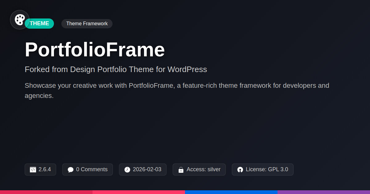Click the code window version icon
370x194 pixels.
pyautogui.click(x=33, y=170)
